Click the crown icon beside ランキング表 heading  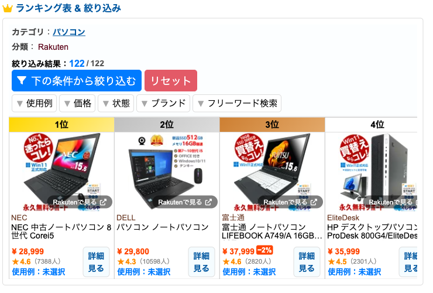coord(8,8)
